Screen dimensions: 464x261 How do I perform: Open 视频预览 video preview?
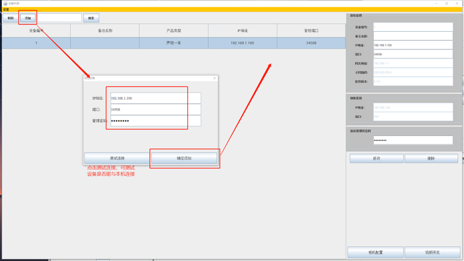[x=432, y=252]
